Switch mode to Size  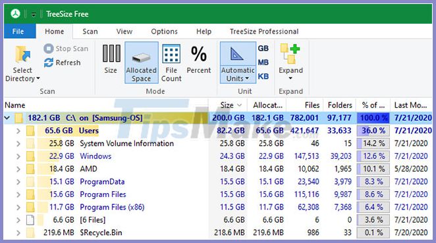(x=111, y=59)
